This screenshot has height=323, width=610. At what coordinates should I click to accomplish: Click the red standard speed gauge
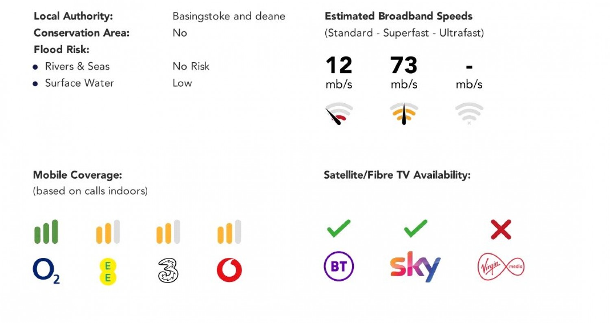coord(339,114)
